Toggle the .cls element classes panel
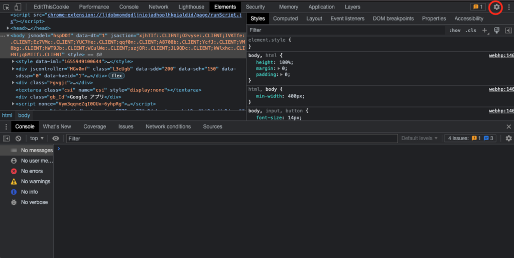The width and height of the screenshot is (514, 258). click(471, 31)
